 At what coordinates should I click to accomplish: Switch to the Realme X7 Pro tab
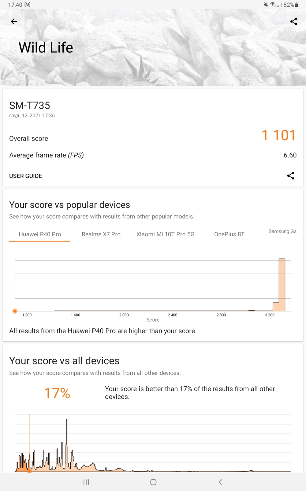101,234
